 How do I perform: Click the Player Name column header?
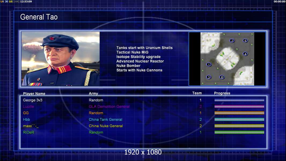click(34, 94)
